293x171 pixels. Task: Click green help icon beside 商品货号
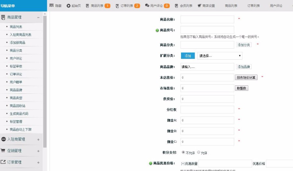[x=157, y=31]
